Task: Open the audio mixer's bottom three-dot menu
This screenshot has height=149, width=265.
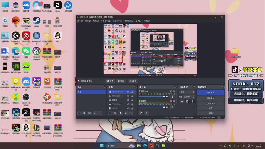Action: point(146,113)
